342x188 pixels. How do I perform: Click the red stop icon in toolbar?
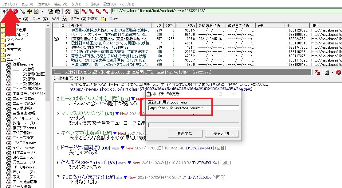[15, 11]
